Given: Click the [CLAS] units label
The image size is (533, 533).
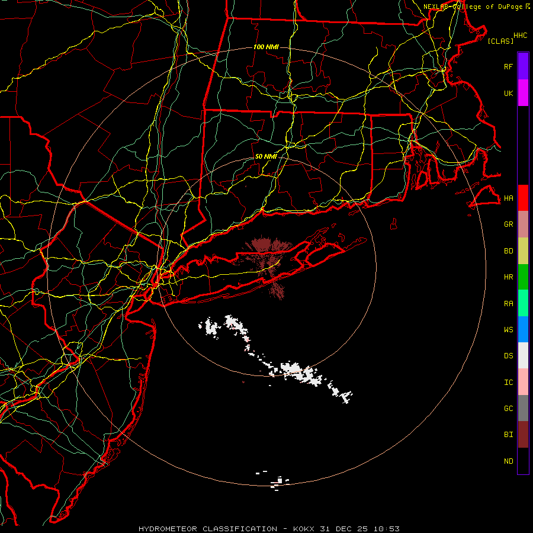Looking at the screenshot, I should coord(500,41).
